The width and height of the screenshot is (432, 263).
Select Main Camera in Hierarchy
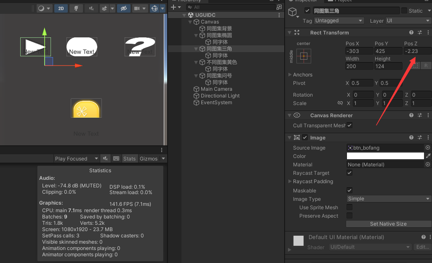[x=216, y=89]
